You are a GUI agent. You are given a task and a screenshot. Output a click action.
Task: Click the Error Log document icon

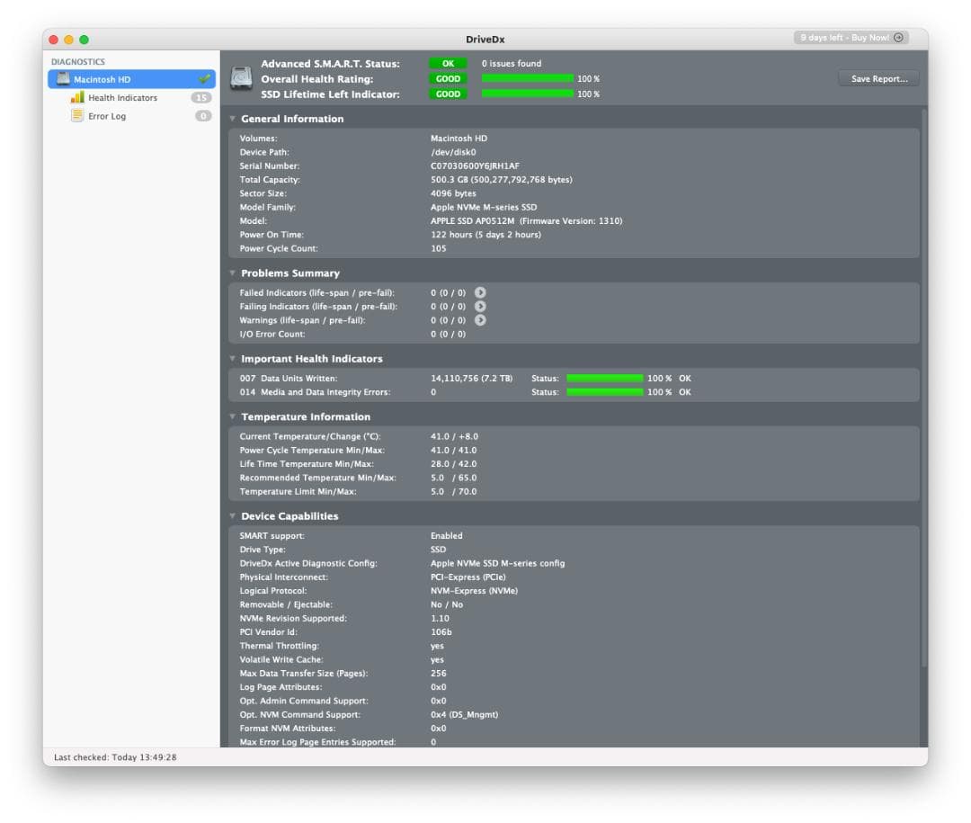click(76, 115)
